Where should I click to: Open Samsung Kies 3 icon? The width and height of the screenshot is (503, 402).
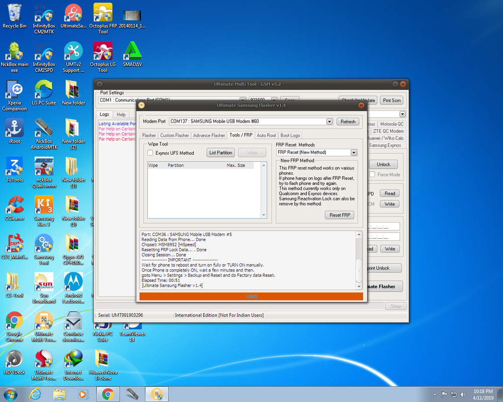coord(44,211)
